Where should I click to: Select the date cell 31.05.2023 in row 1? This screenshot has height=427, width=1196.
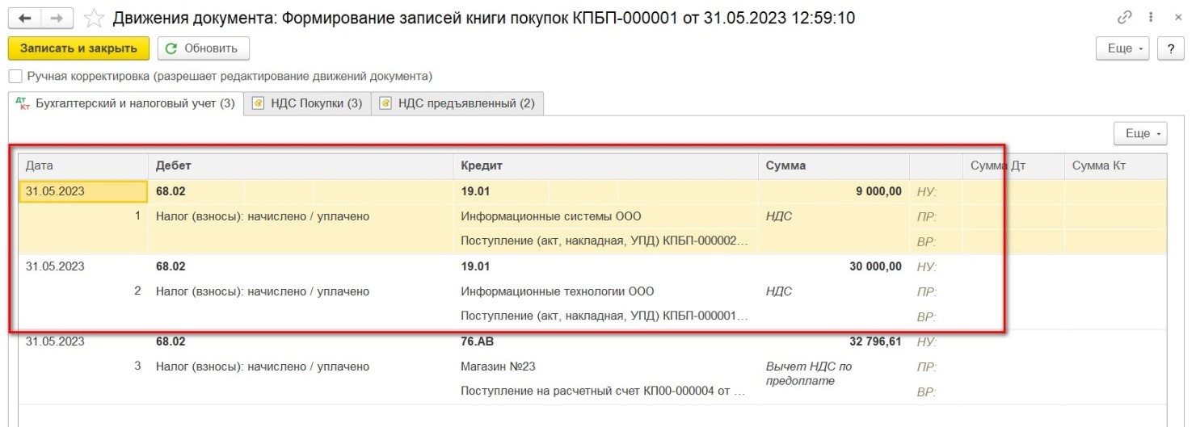(83, 191)
